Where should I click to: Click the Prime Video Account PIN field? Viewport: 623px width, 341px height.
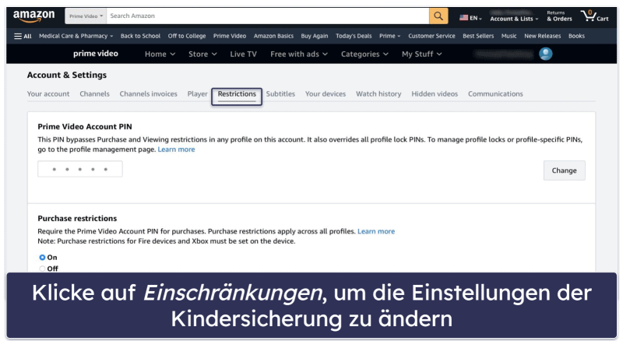[80, 169]
